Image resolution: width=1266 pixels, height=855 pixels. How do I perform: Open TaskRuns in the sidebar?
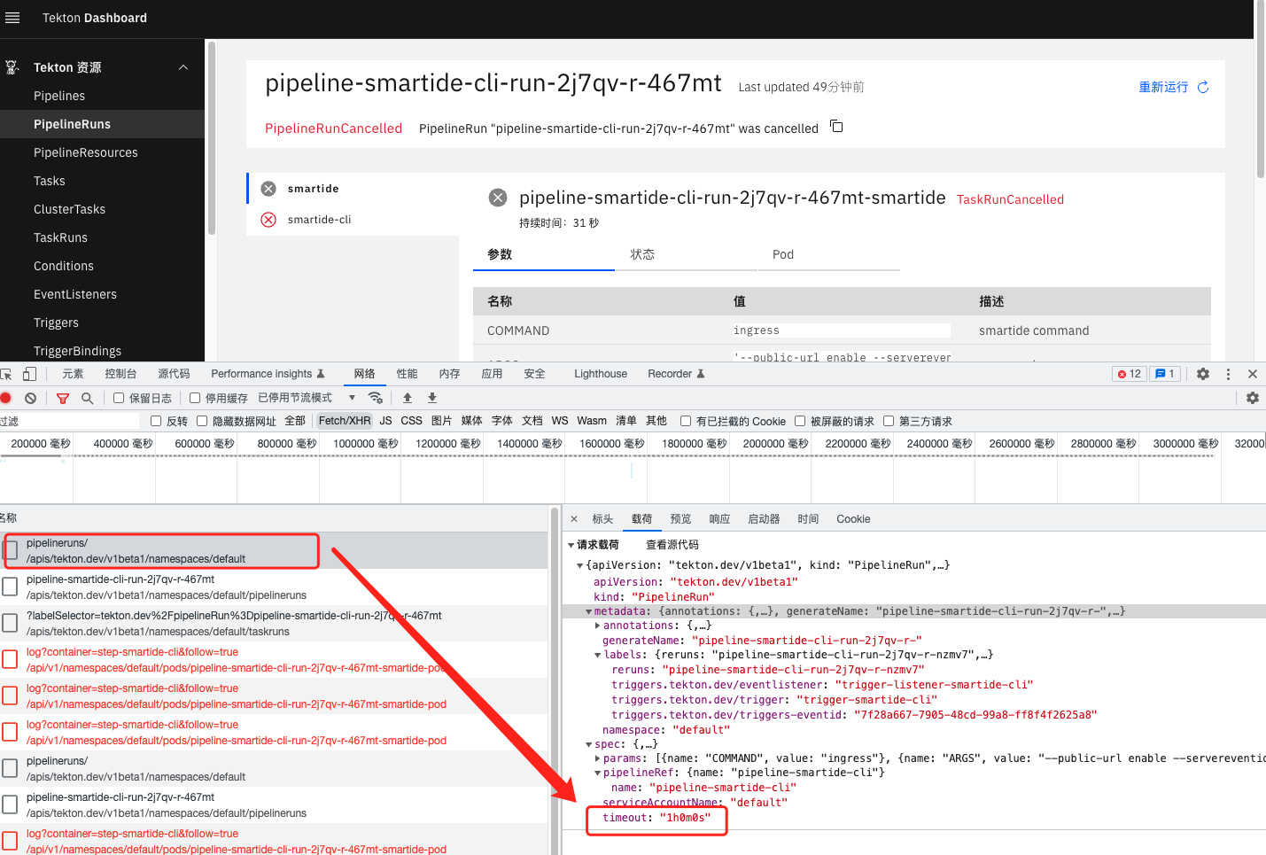point(60,237)
